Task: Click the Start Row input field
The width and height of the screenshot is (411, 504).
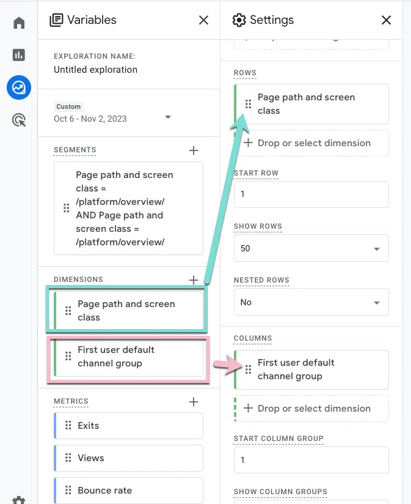Action: point(311,195)
